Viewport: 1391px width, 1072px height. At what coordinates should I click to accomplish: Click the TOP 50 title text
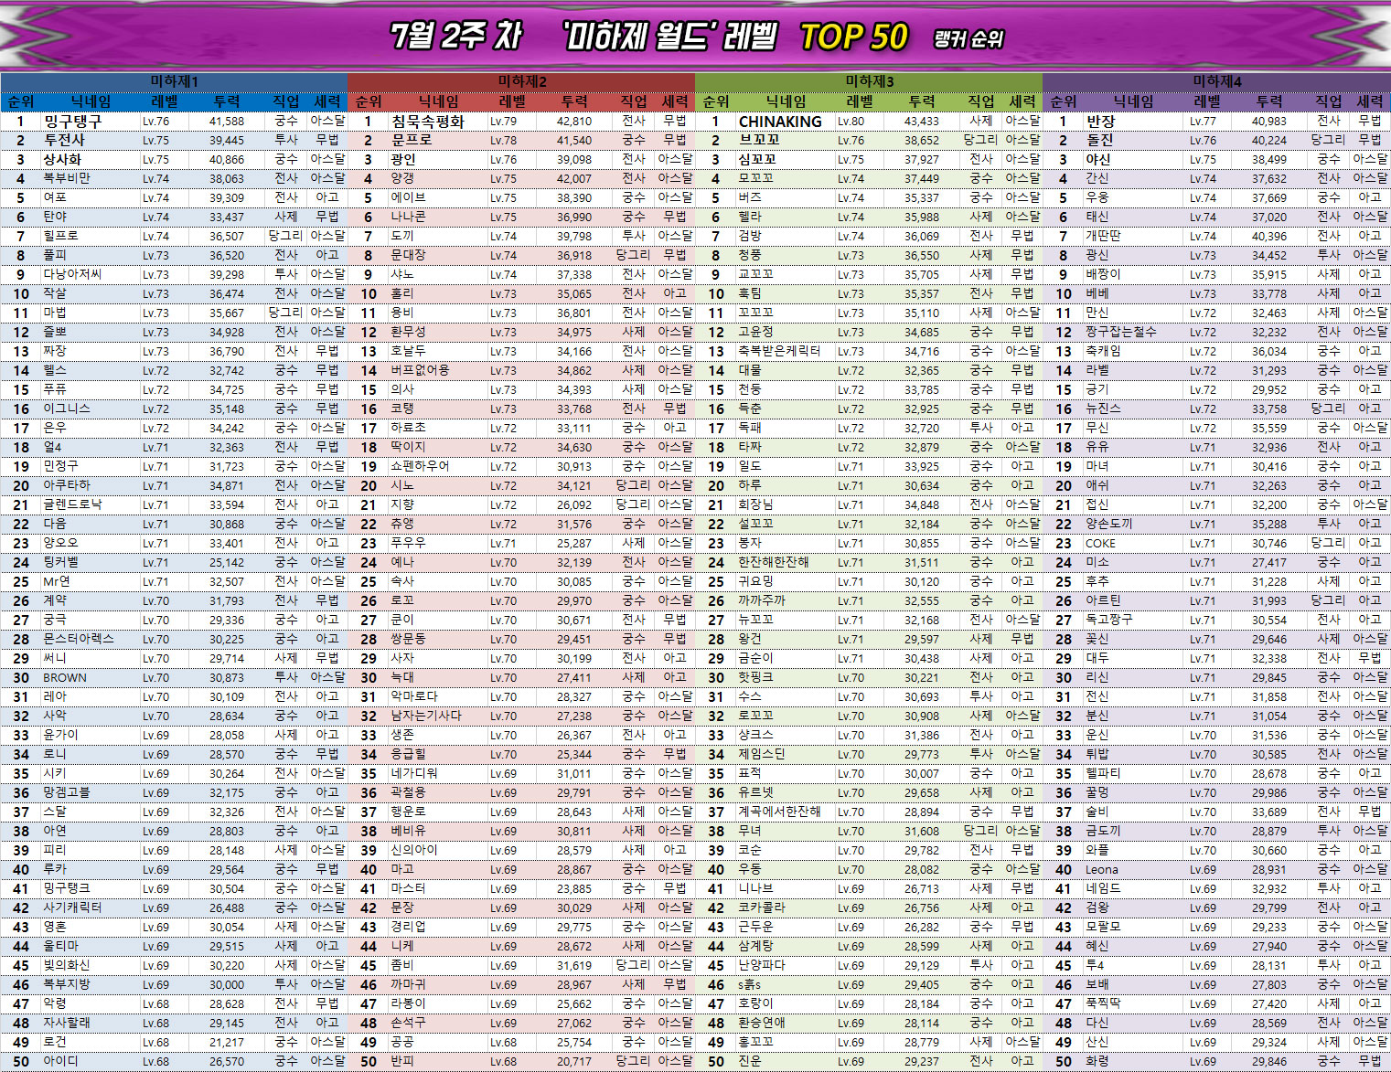853,37
